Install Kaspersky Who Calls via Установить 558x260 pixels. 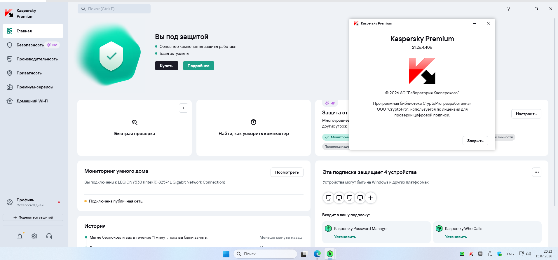click(456, 237)
